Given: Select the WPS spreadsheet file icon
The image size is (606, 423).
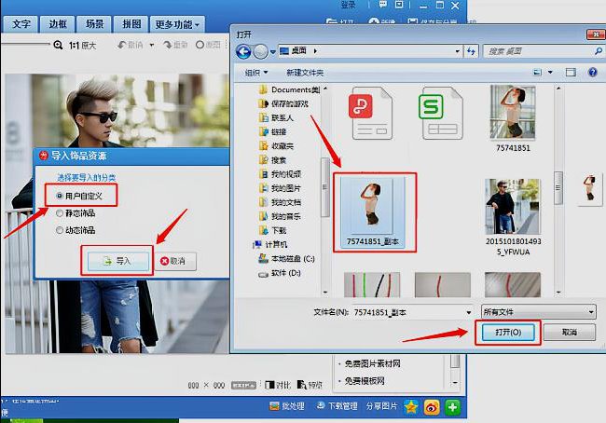Looking at the screenshot, I should (x=441, y=114).
